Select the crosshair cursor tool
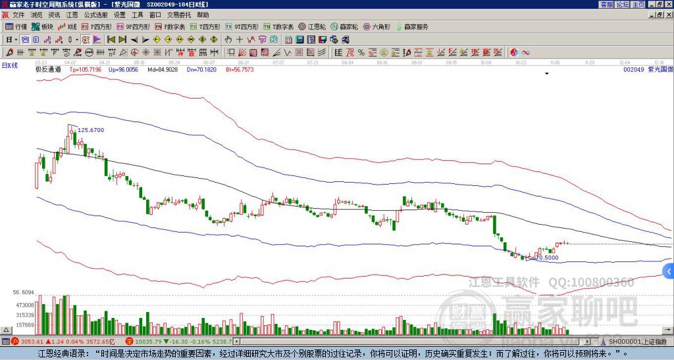Viewport: 674px width, 360px height. coord(240,39)
